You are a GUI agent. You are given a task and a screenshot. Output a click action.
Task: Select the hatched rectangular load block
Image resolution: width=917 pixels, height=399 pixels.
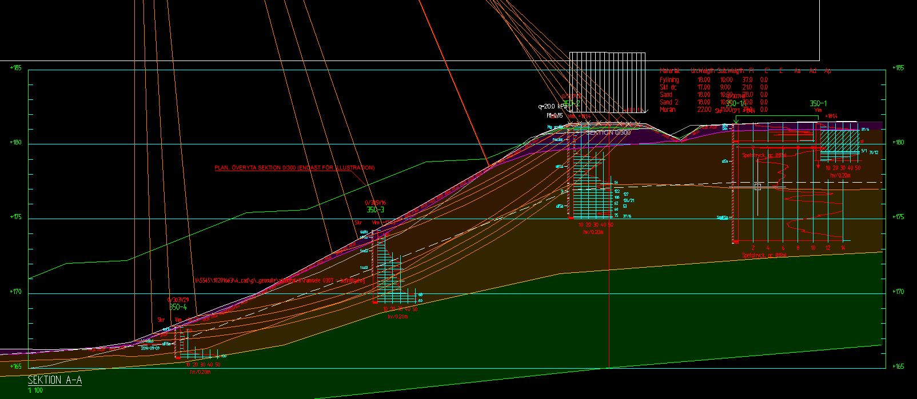coord(607,86)
